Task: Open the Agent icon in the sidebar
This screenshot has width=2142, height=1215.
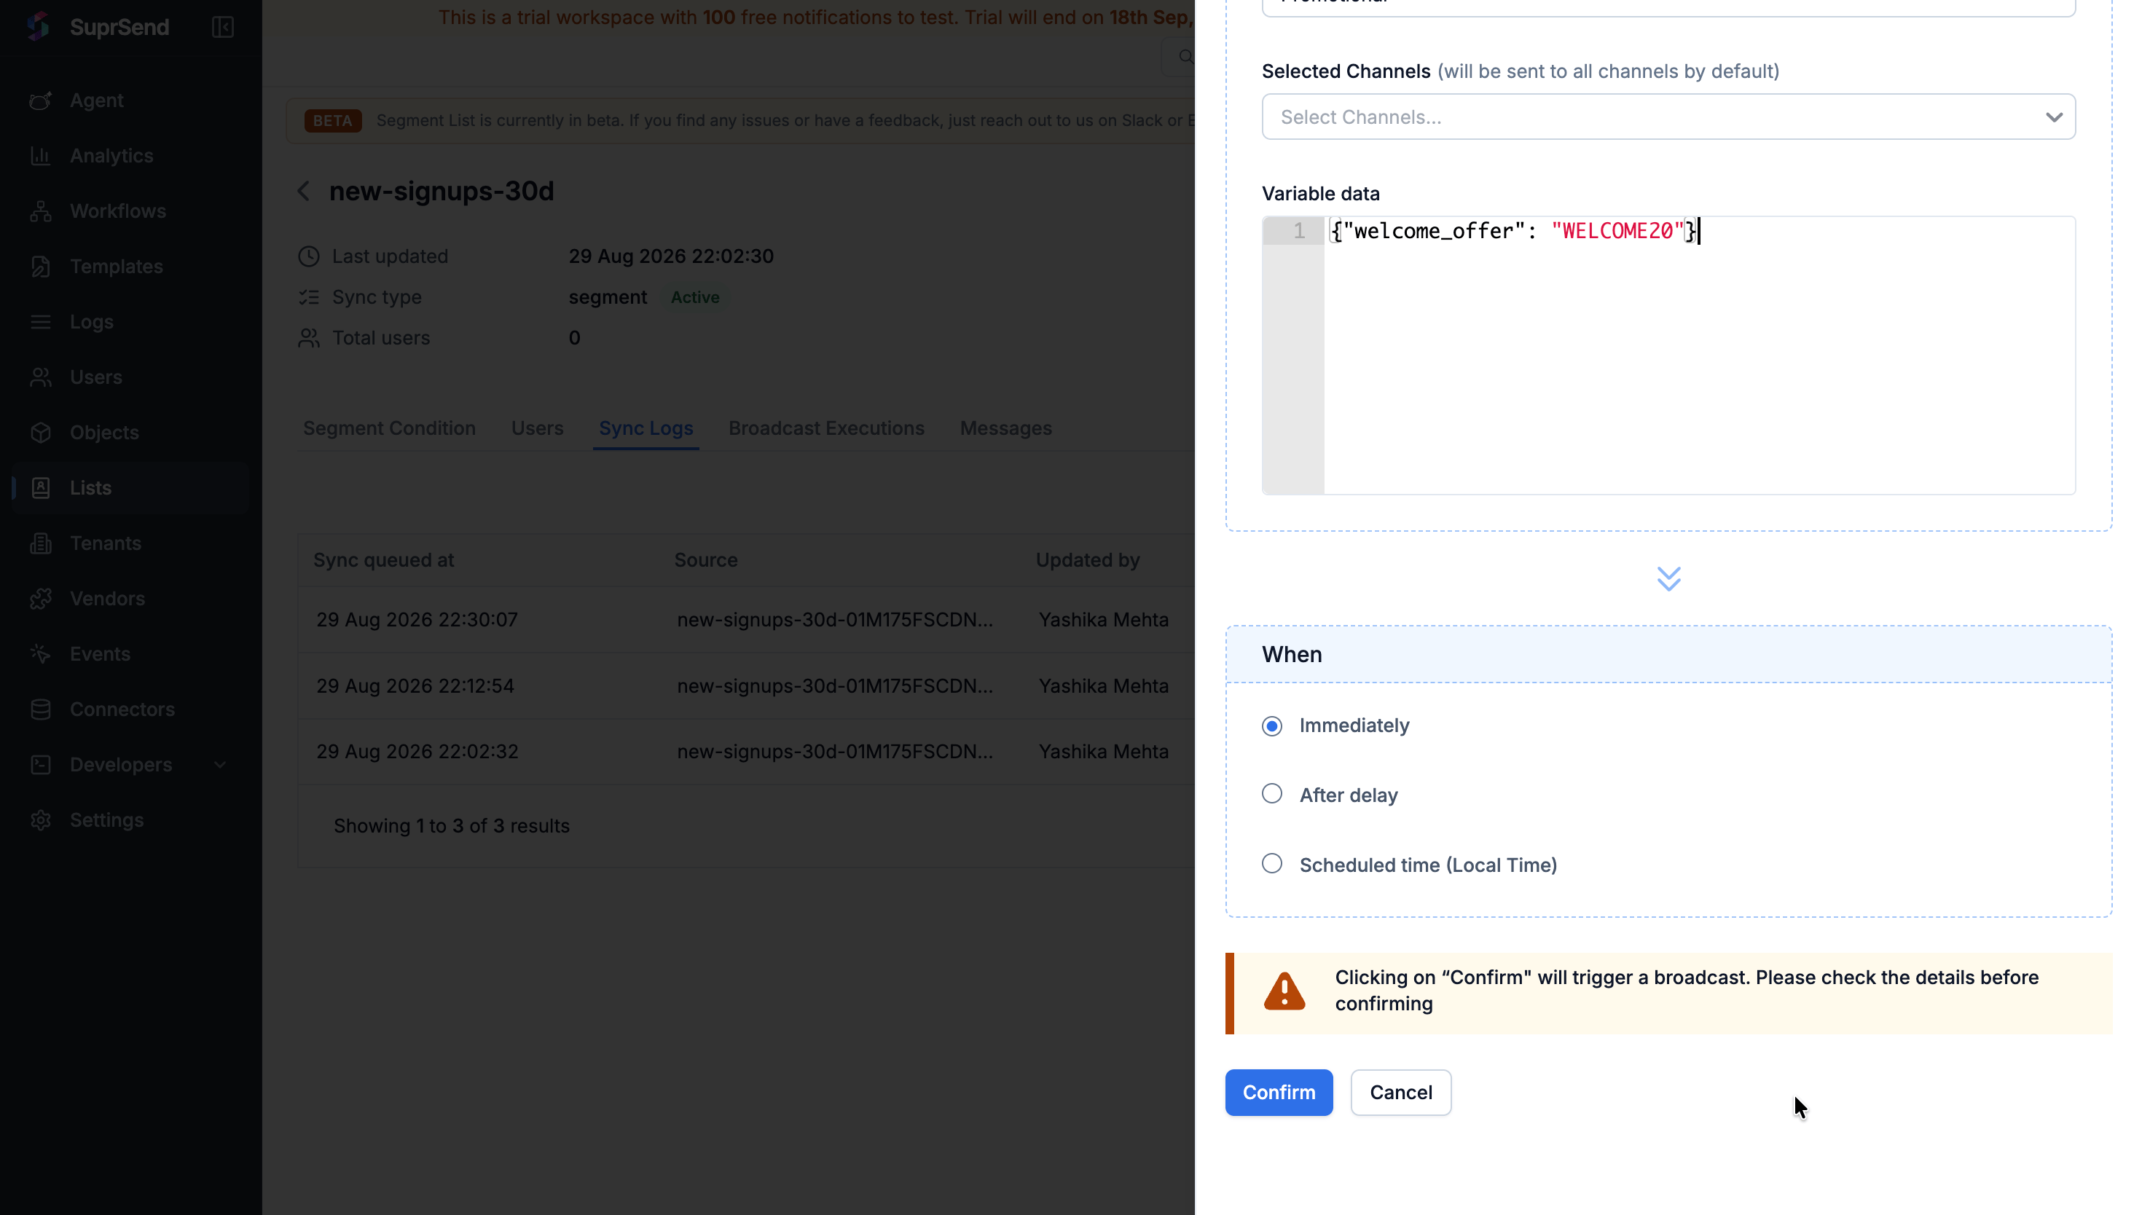Action: [40, 100]
